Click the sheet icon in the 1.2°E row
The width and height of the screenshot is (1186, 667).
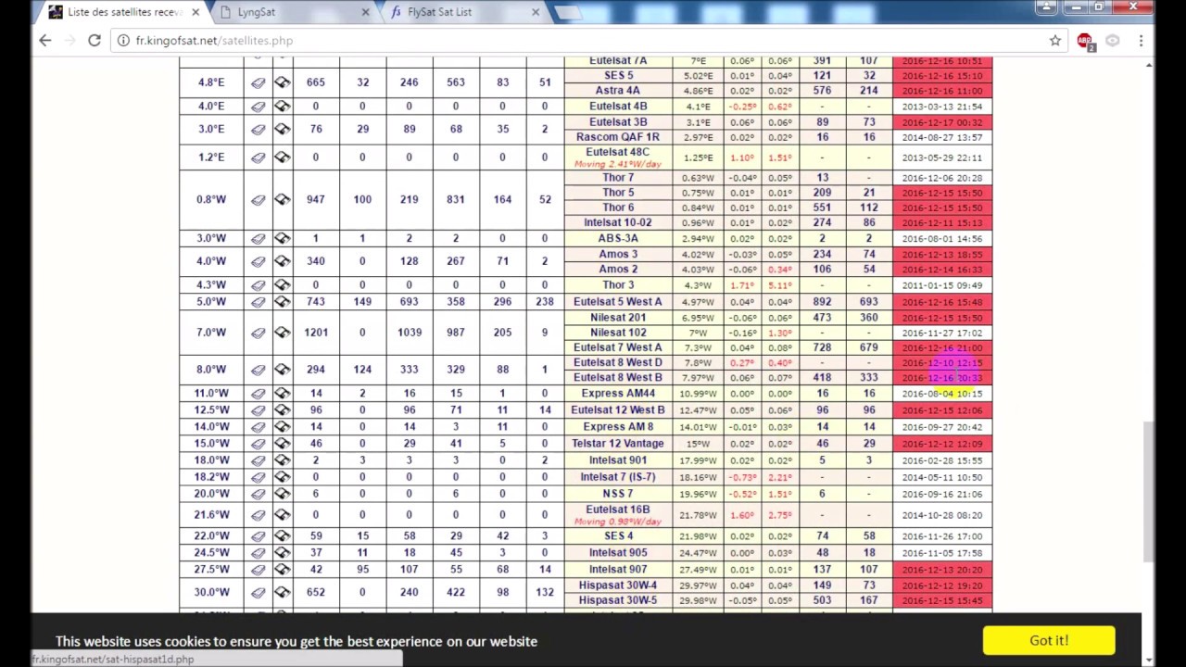[x=258, y=157]
